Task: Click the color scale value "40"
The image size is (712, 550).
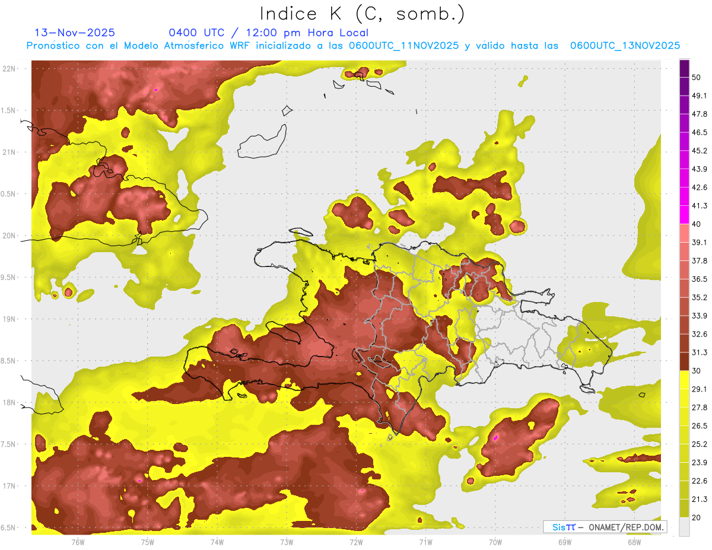Action: [698, 224]
